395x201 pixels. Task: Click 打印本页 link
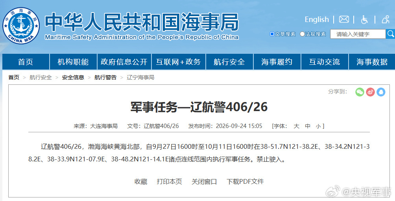[x=169, y=181]
